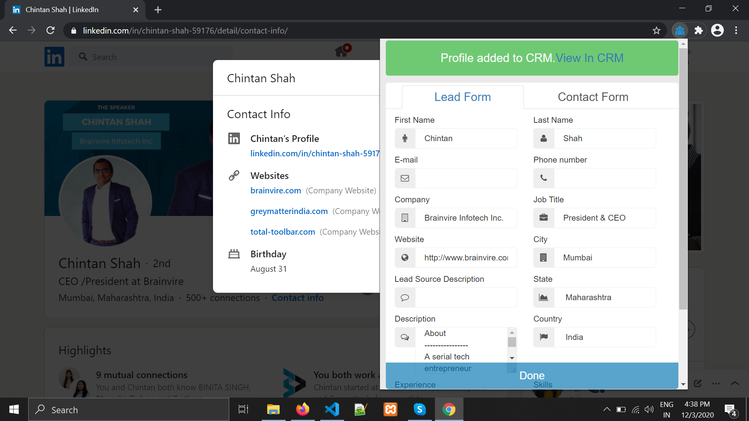Click Chintan Shah's profile photo

tap(105, 201)
